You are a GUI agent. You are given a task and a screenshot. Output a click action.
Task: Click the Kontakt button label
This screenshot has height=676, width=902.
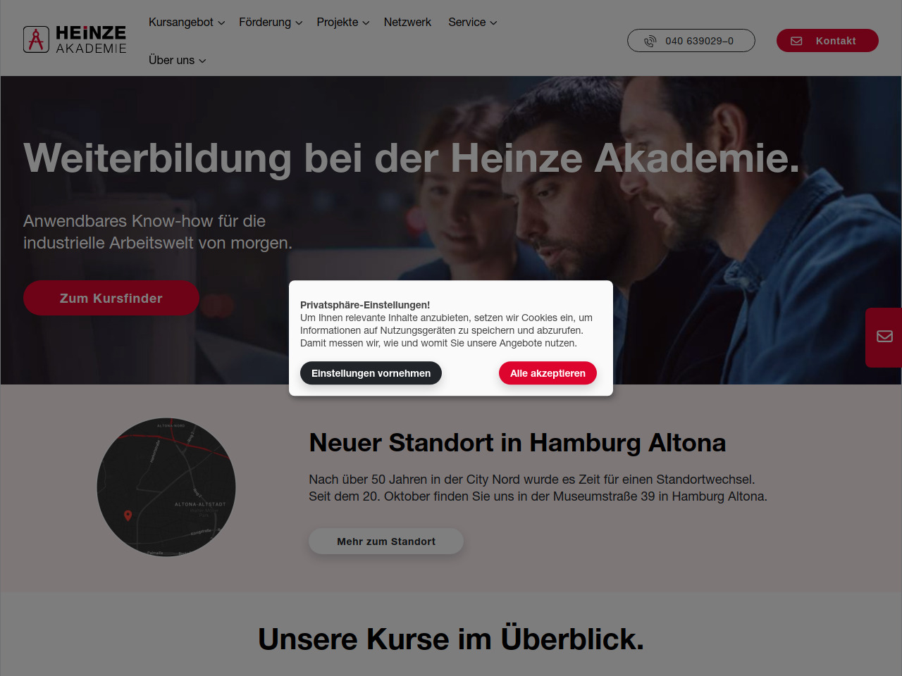coord(836,41)
